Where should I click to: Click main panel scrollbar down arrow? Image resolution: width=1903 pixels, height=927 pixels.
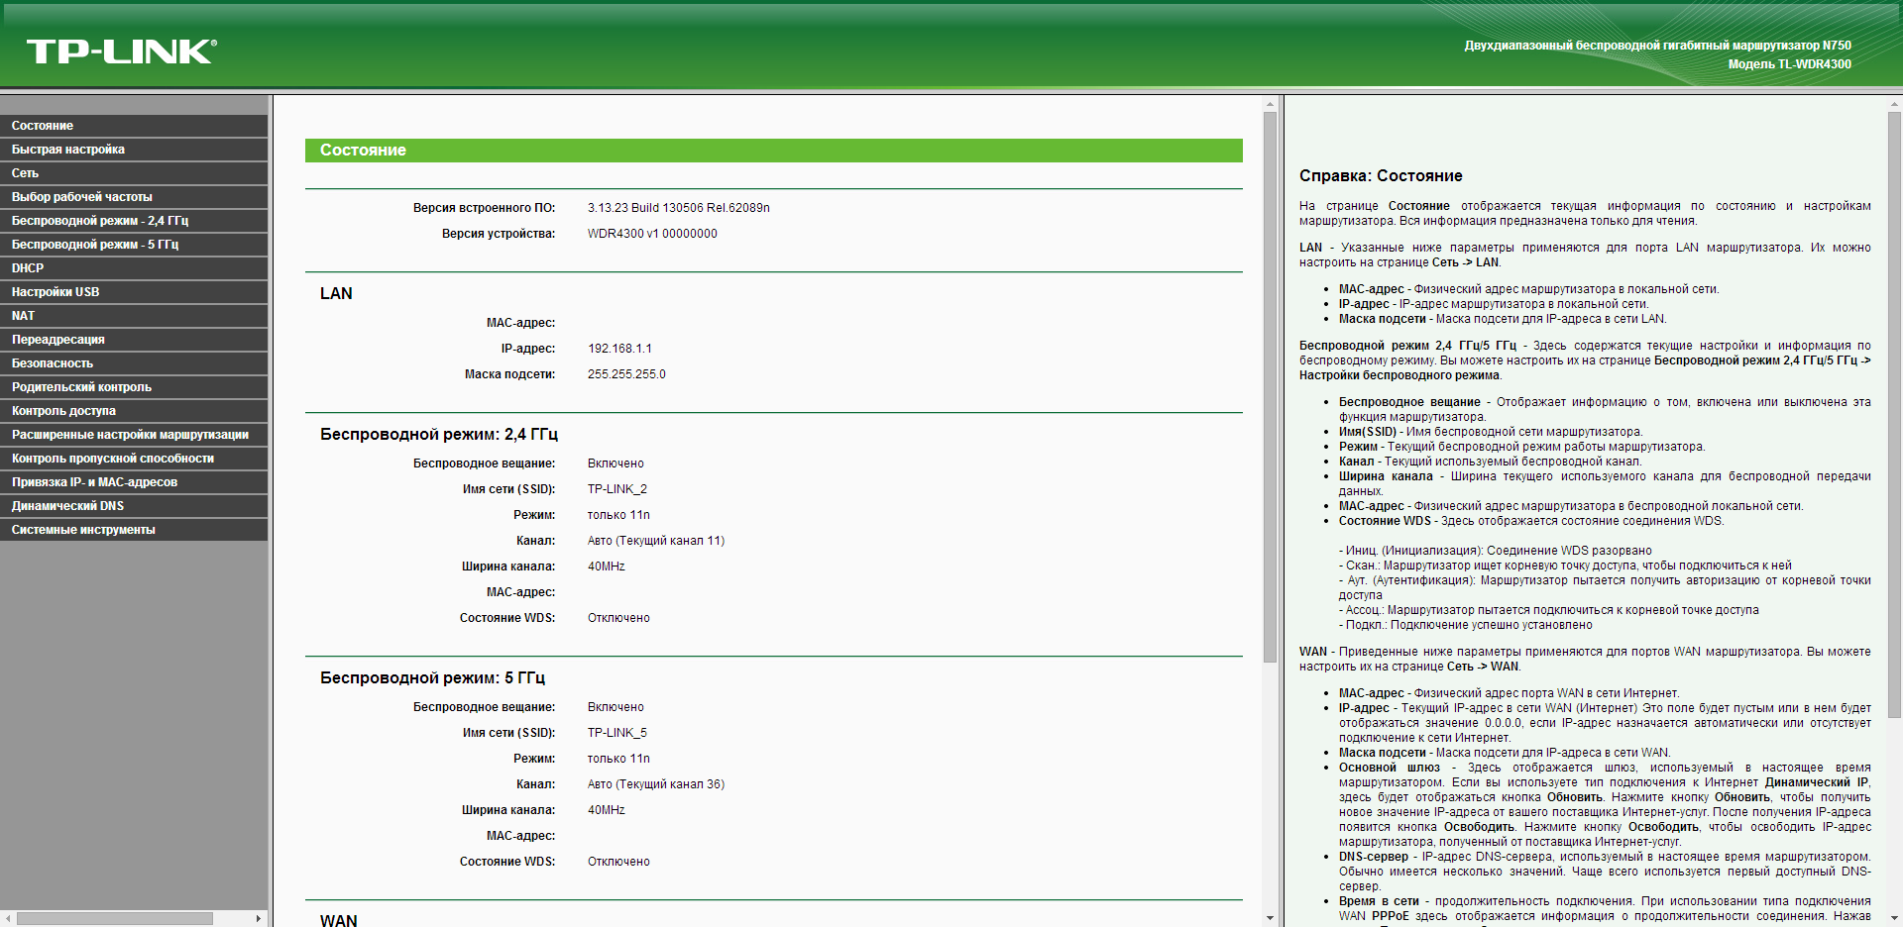tap(1271, 918)
